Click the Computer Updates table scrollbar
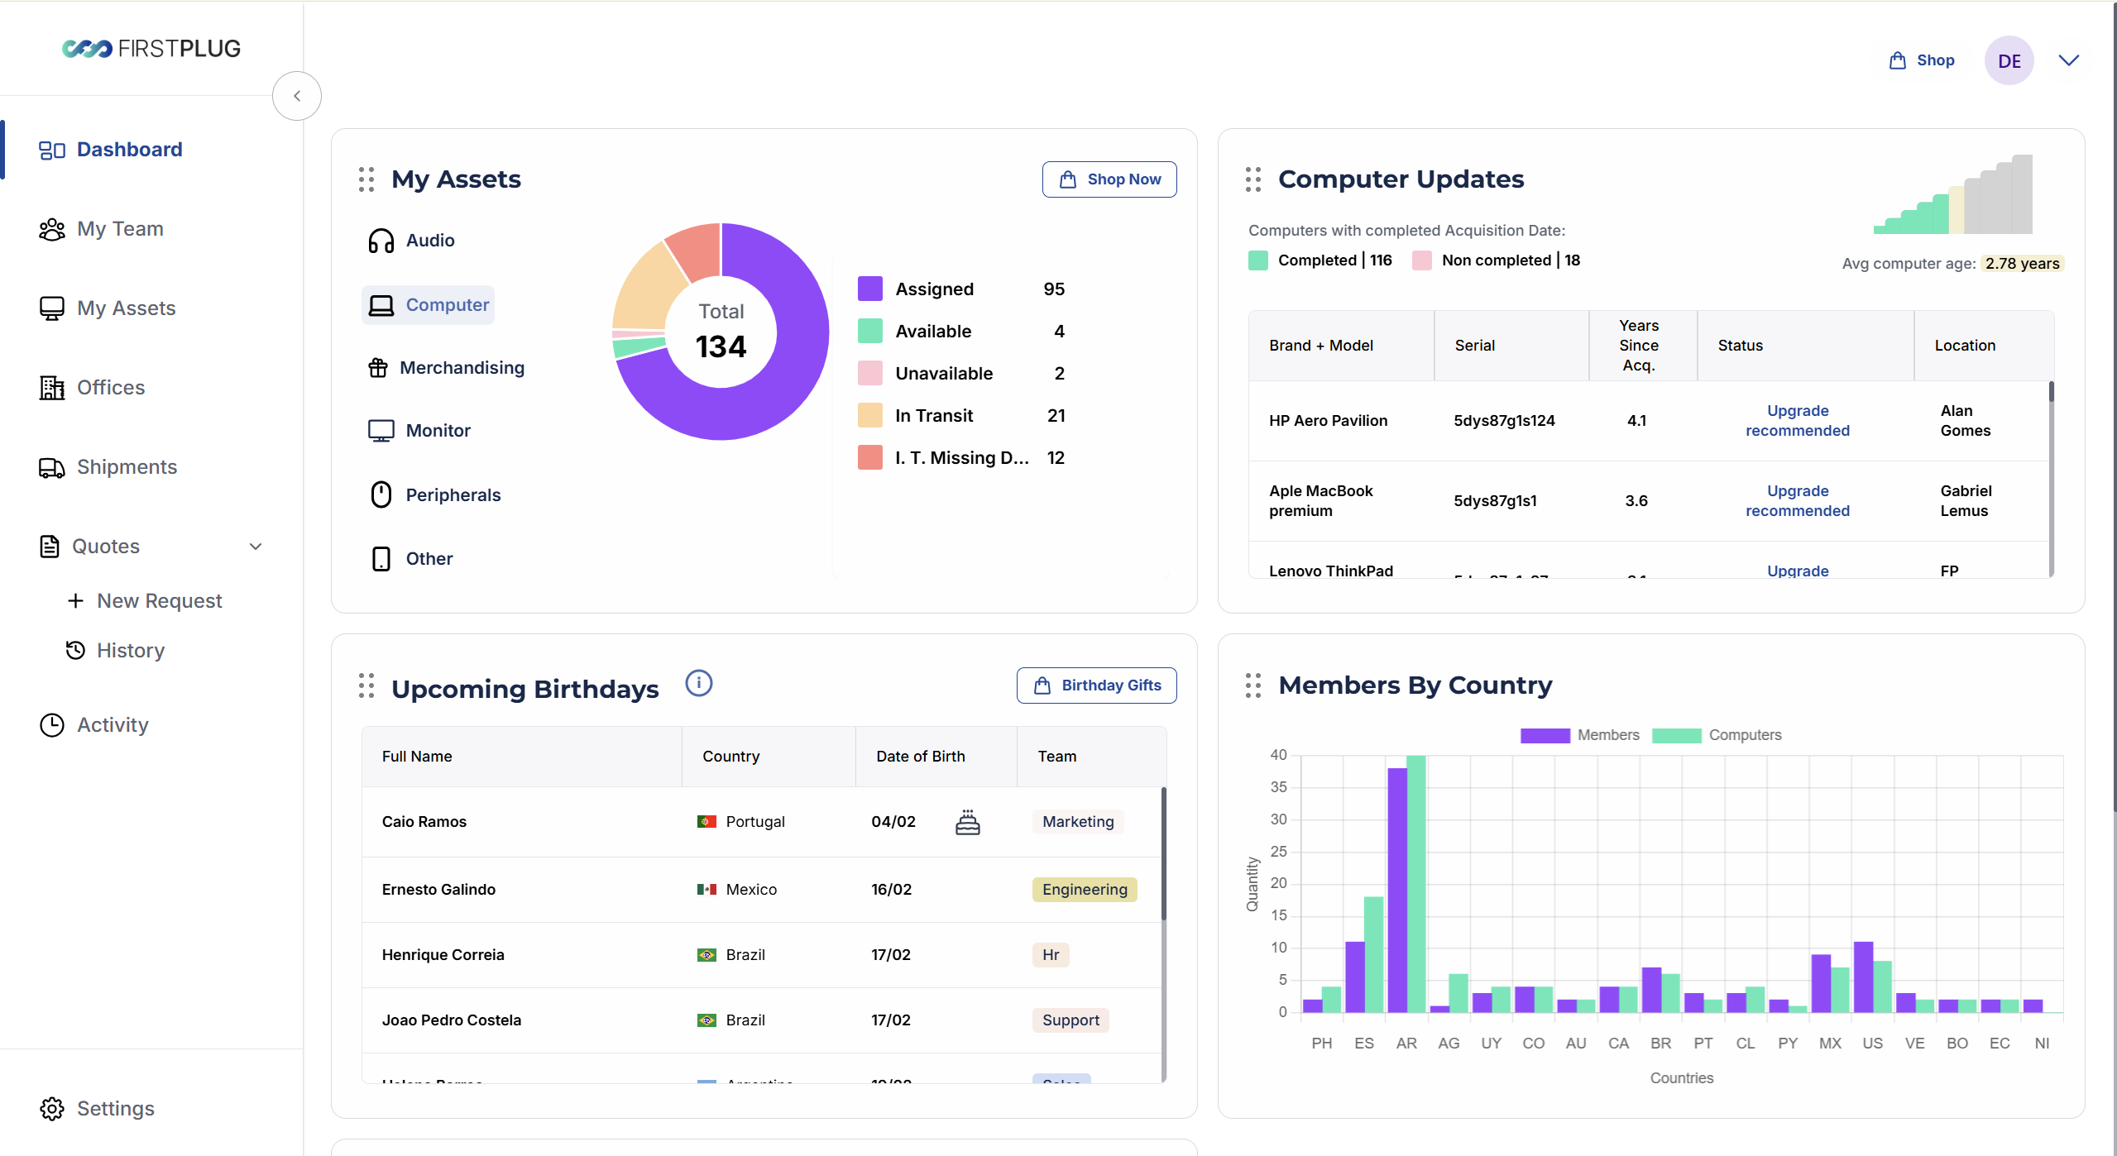 (2051, 393)
